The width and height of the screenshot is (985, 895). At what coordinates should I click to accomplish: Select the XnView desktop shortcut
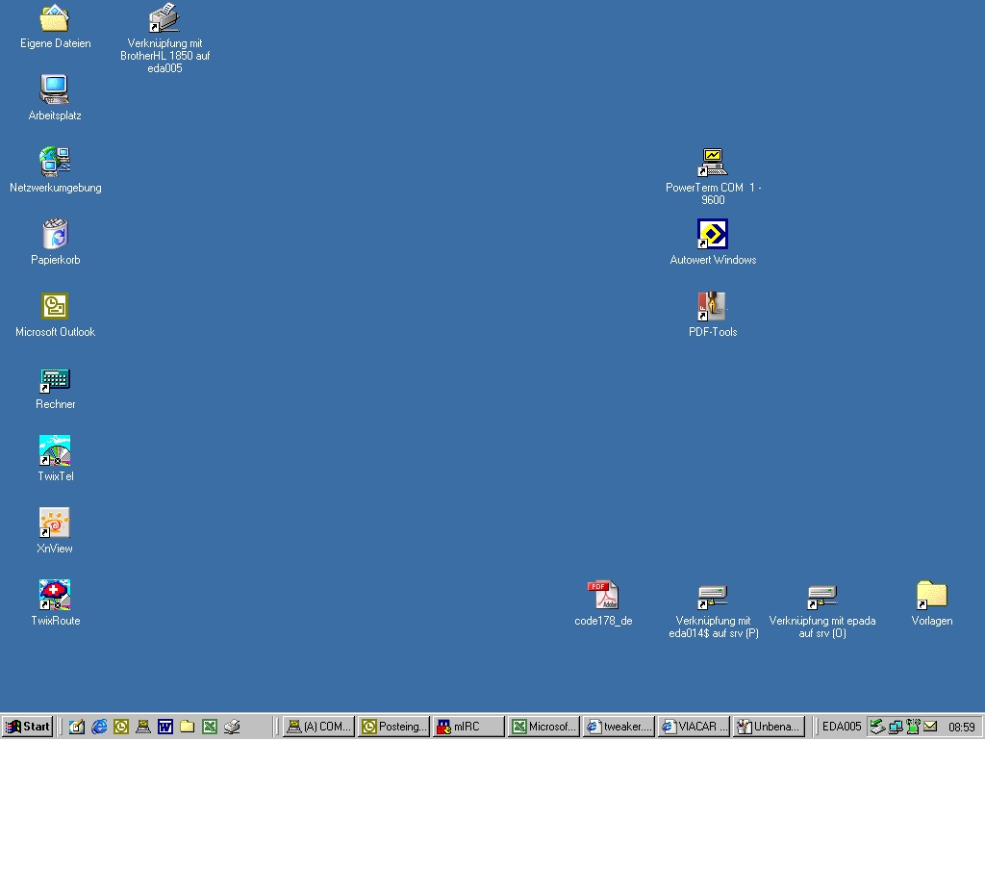[55, 524]
